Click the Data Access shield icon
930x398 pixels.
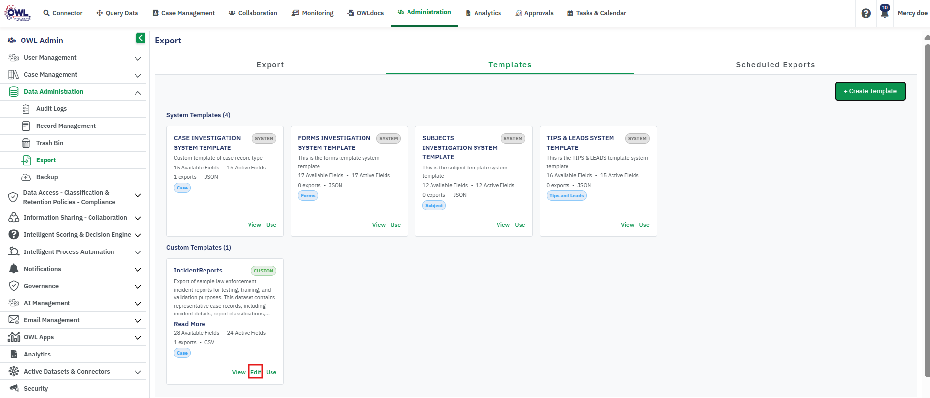(x=13, y=197)
